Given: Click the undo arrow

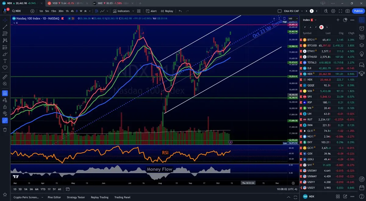Looking at the screenshot, I should coord(180,11).
